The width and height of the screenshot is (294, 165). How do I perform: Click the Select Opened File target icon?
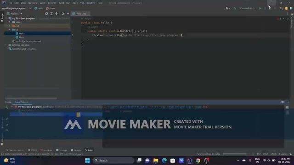pyautogui.click(x=46, y=14)
